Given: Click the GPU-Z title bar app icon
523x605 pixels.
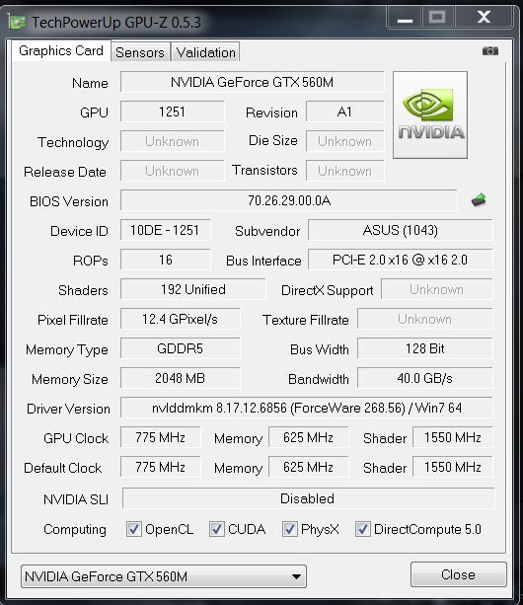Looking at the screenshot, I should 18,23.
